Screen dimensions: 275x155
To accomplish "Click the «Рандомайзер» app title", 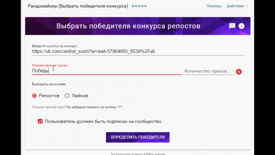I will coord(78,6).
